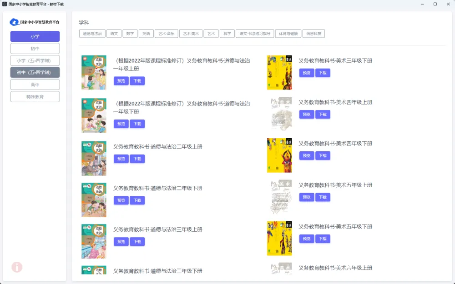Click the 道德与法治一年级上册 cover image
Screen dimensions: 455x284
[x=94, y=72]
